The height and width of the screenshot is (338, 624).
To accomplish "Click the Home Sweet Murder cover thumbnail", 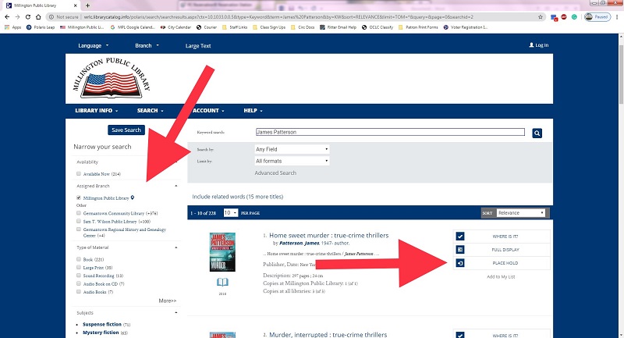I will pos(222,251).
